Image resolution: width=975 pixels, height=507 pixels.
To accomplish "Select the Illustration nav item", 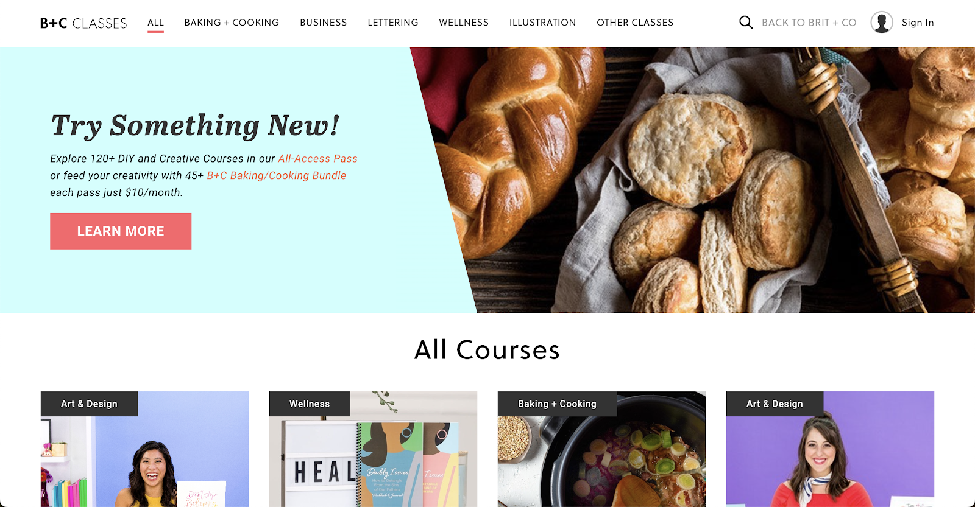I will pyautogui.click(x=542, y=23).
